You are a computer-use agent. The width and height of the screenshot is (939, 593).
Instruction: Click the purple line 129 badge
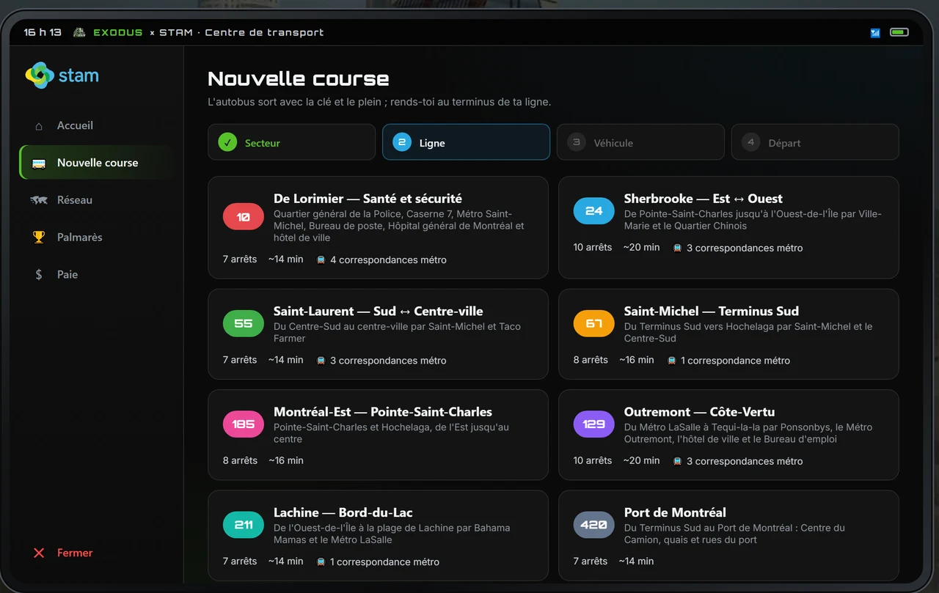(x=594, y=424)
